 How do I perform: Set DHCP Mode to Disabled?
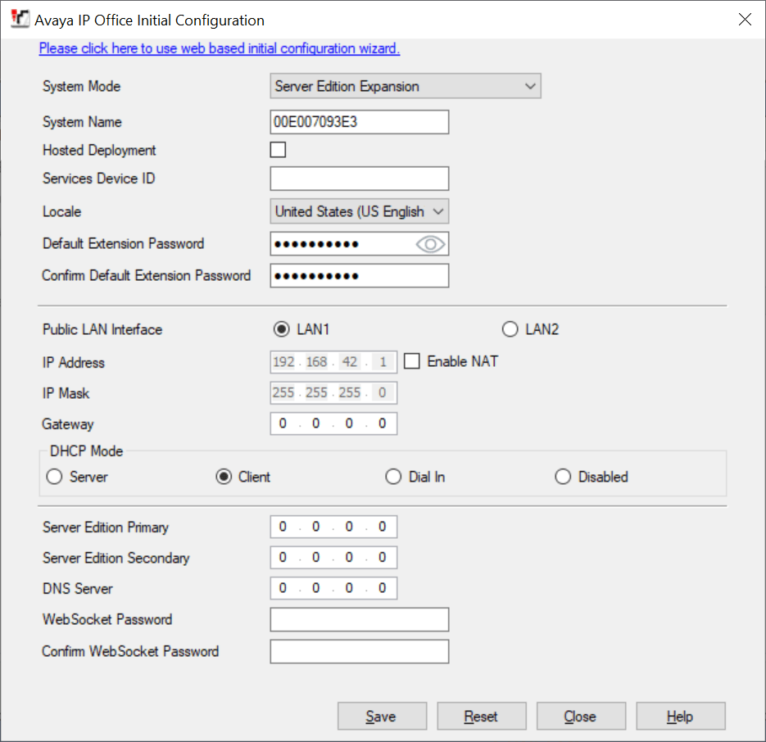pyautogui.click(x=563, y=477)
